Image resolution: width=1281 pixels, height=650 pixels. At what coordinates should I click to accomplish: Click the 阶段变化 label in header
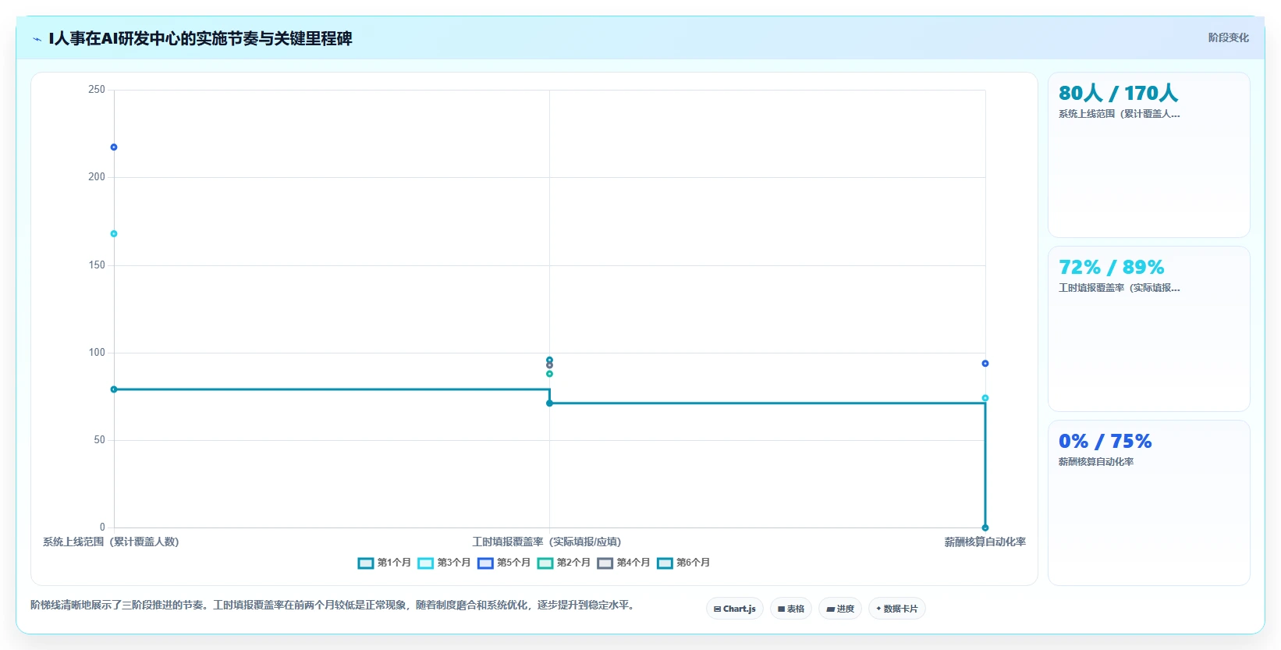(1229, 37)
